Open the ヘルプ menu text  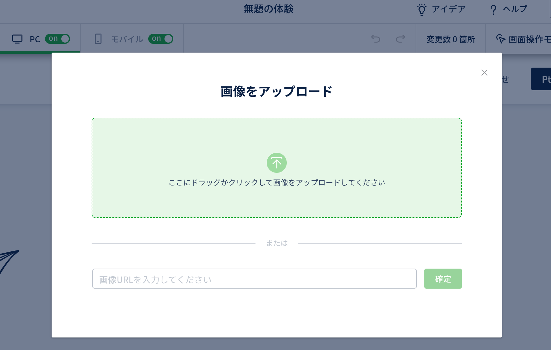(x=515, y=9)
